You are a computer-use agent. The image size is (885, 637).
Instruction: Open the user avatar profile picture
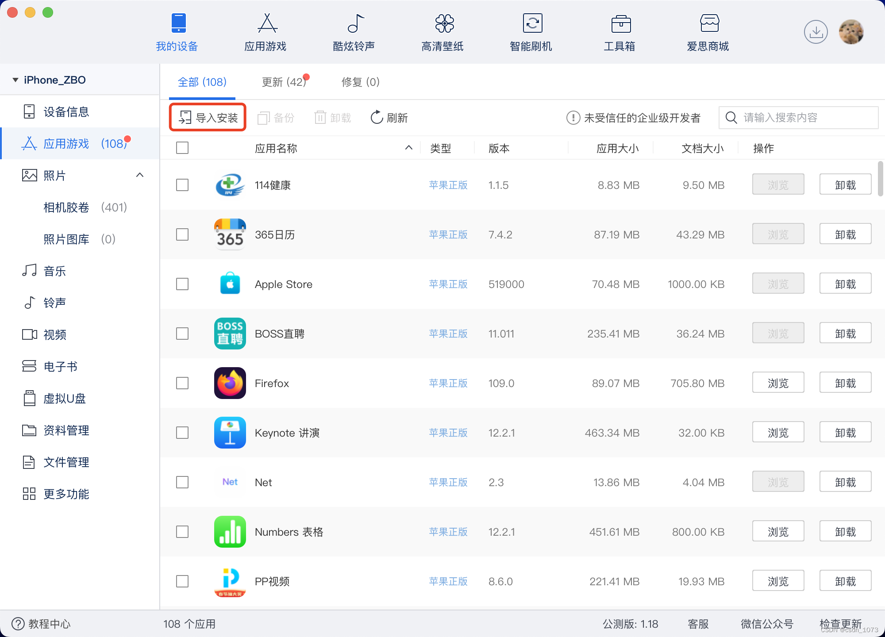tap(851, 32)
